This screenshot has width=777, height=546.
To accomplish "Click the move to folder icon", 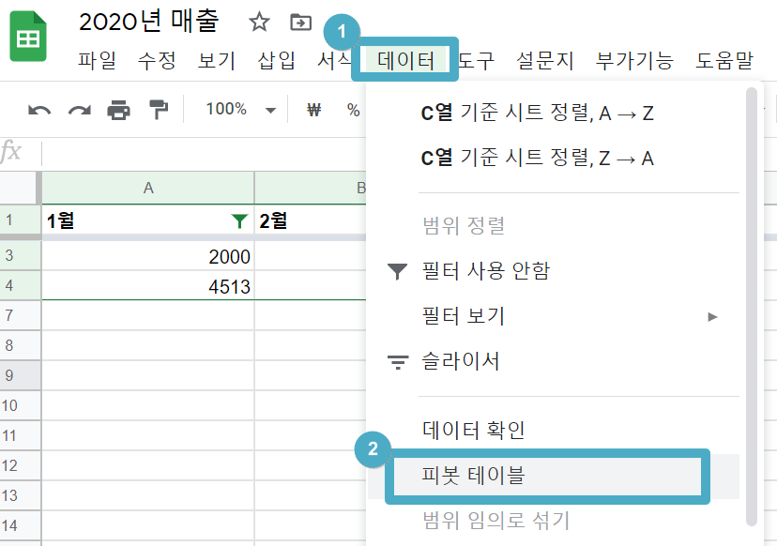I will click(x=300, y=23).
